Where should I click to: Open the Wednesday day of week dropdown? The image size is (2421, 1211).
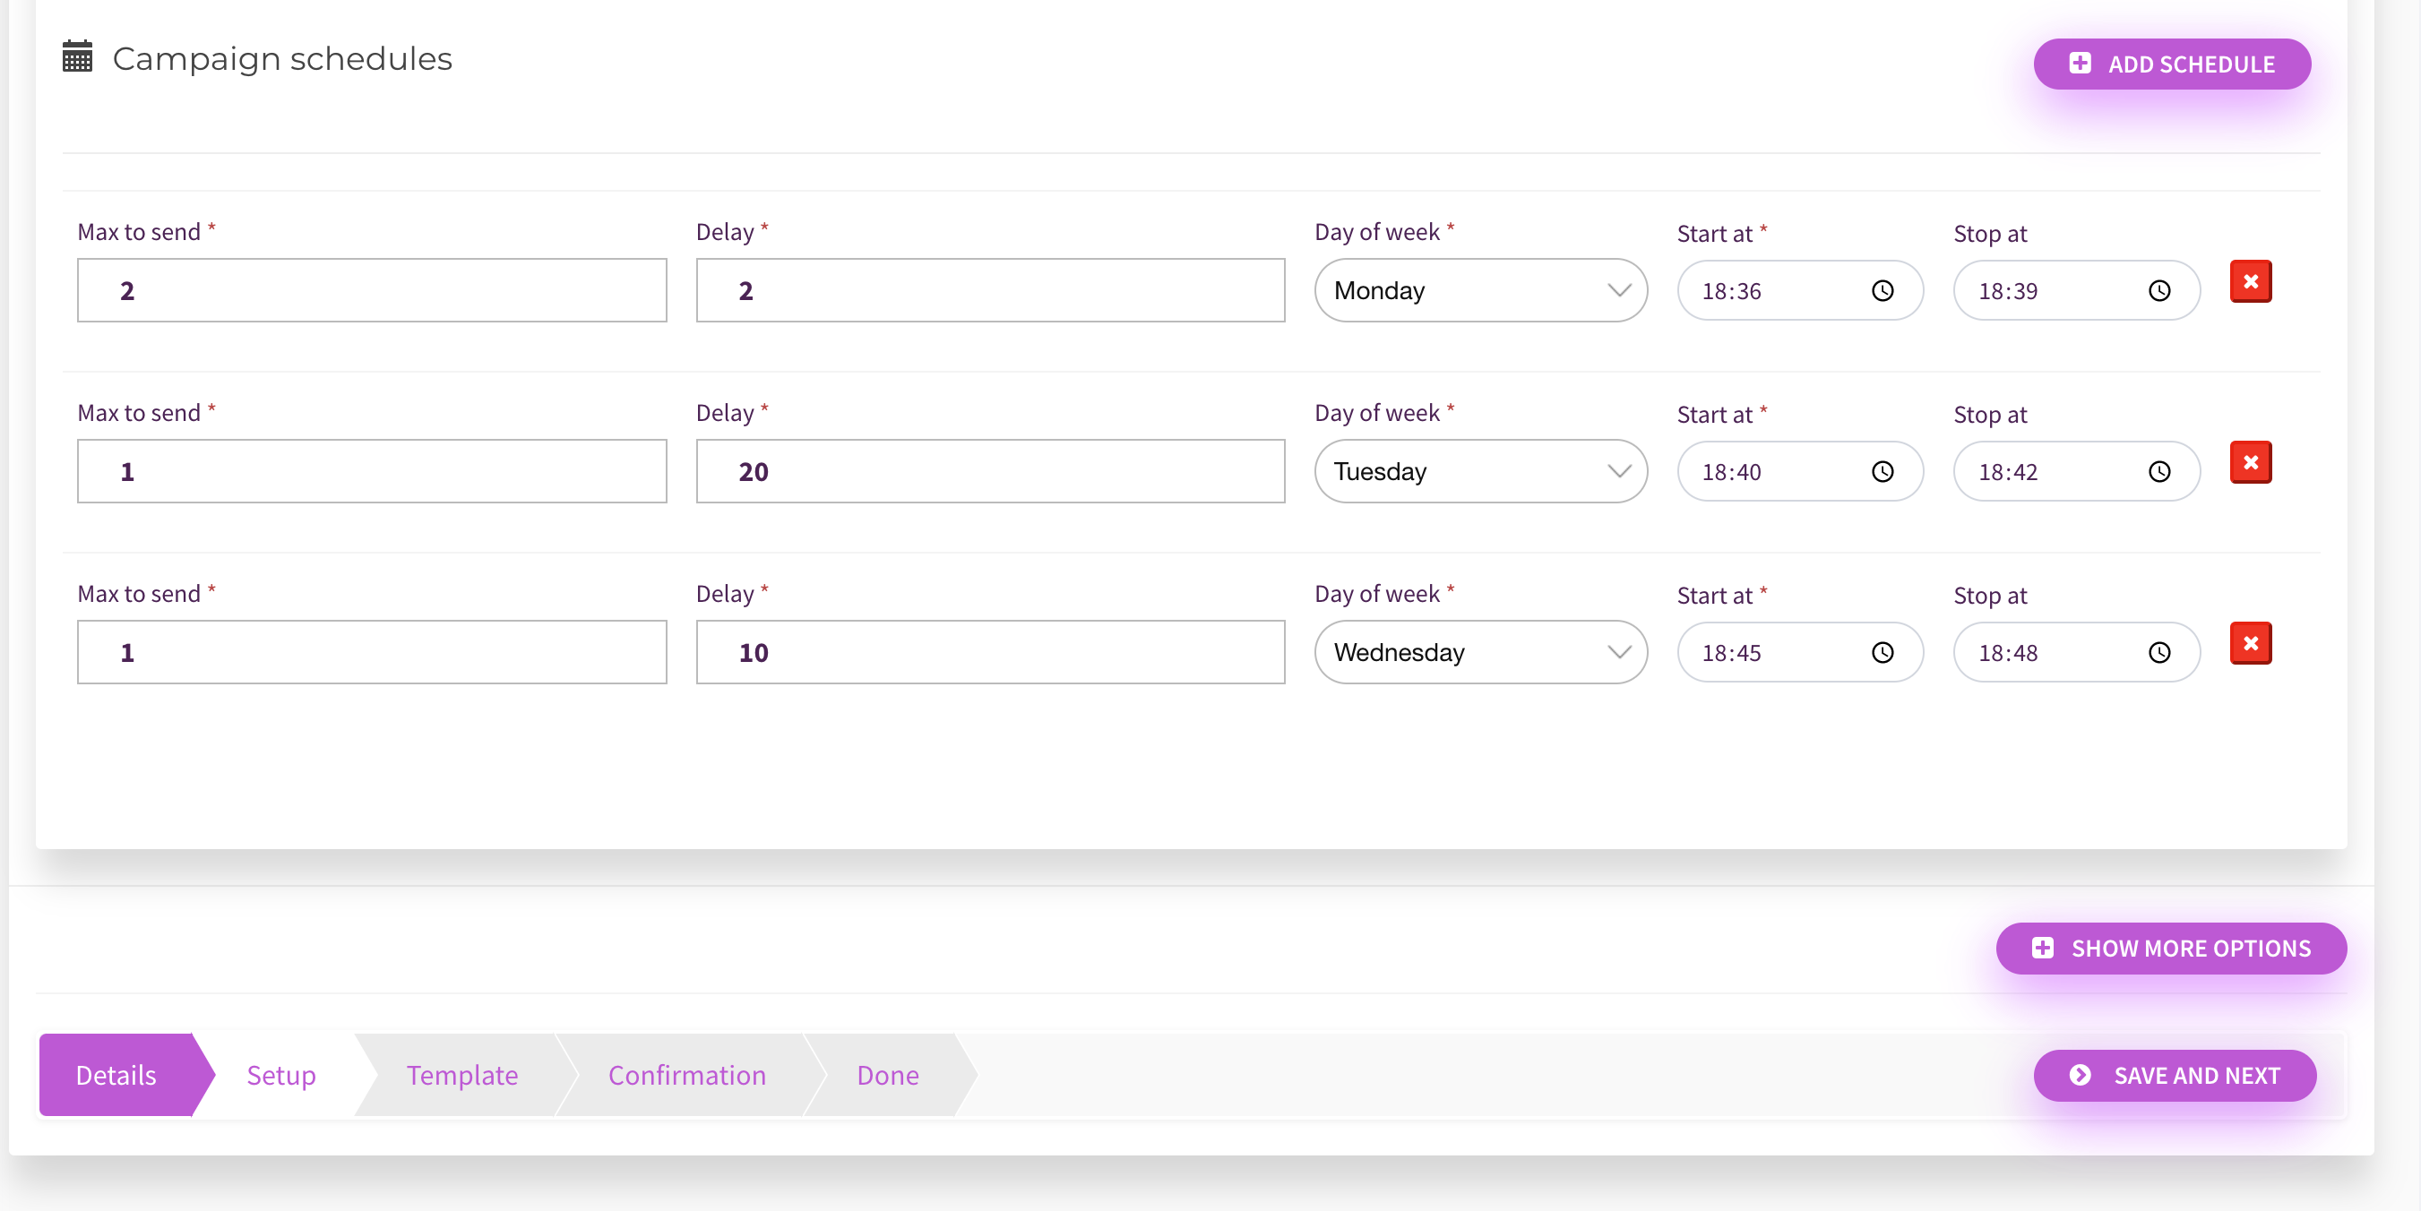[1480, 652]
